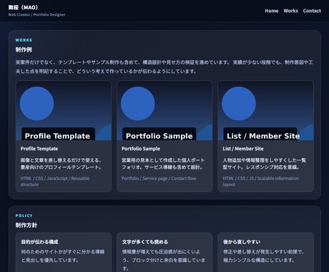The height and width of the screenshot is (272, 329).
Task: Select the 目的が伝わる構成 policy card title
Action: click(39, 242)
